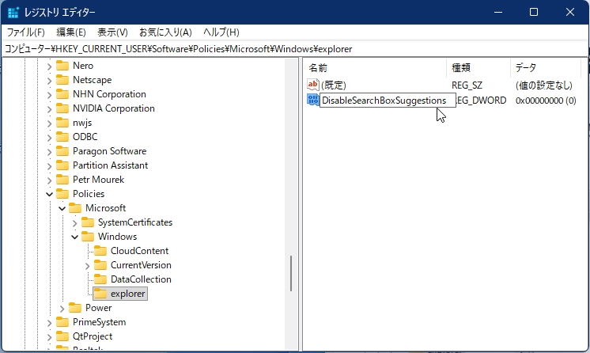Click the (既定) string value icon
Screen dimensions: 590x353
(x=313, y=85)
